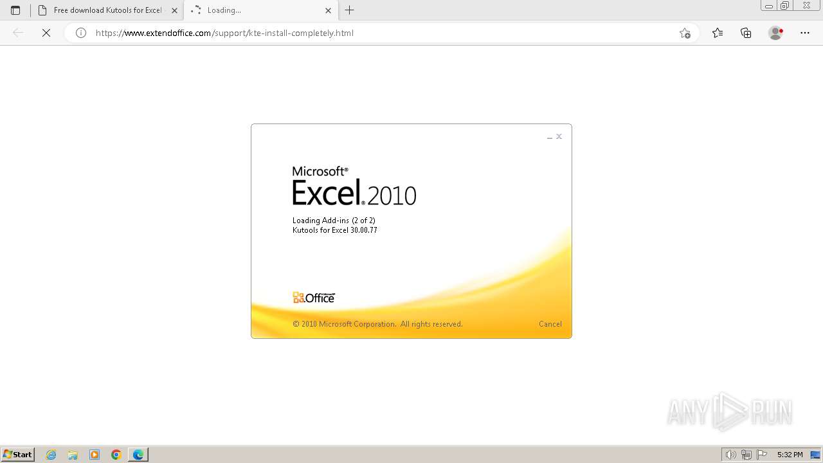
Task: Click the Kutools for Excel 30.00.77 text
Action: click(x=335, y=230)
